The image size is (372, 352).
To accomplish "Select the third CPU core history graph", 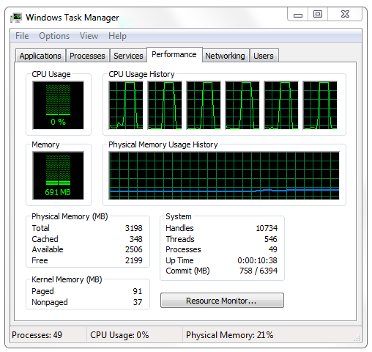I will pyautogui.click(x=204, y=106).
